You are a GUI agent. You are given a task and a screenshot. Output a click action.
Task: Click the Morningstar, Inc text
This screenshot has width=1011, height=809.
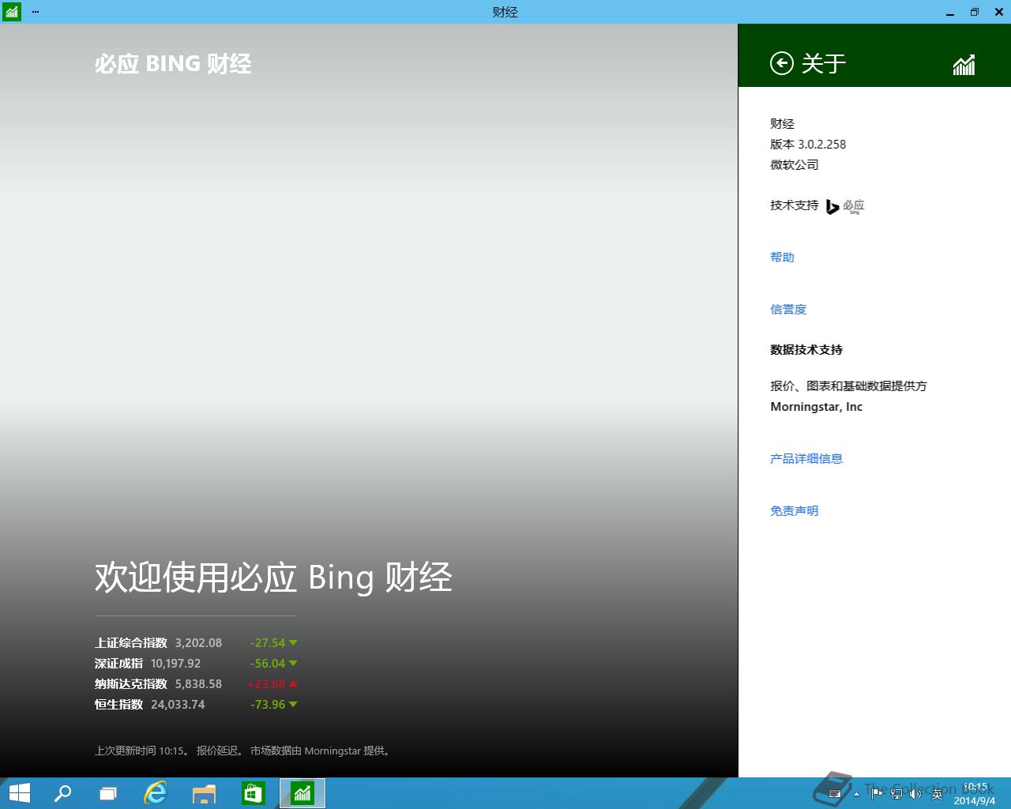coord(816,406)
